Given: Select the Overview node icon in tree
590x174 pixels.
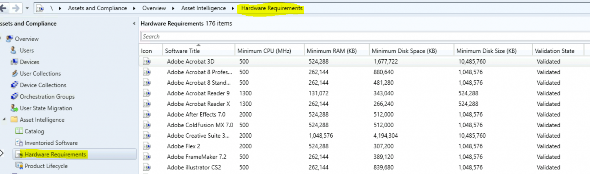Looking at the screenshot, I should pyautogui.click(x=10, y=39).
